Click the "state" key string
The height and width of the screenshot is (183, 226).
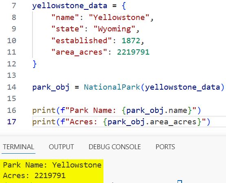pos(68,29)
